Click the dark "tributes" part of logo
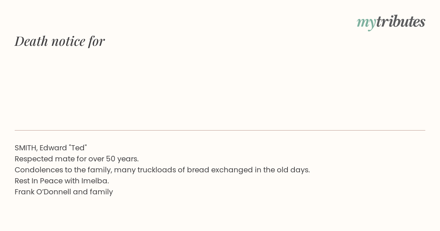This screenshot has width=440, height=231. pos(400,22)
